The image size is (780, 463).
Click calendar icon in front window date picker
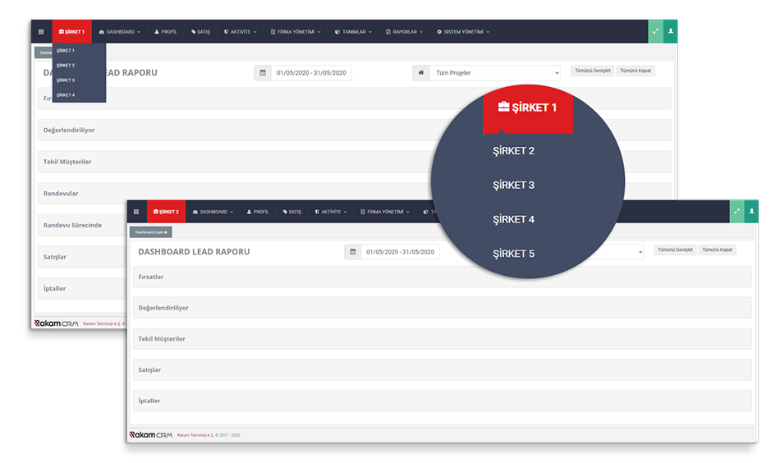[x=353, y=252]
